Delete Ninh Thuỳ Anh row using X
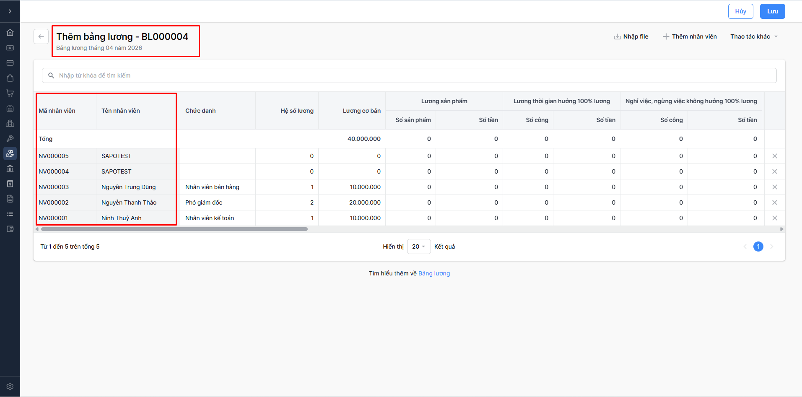Viewport: 802px width, 397px height. pyautogui.click(x=774, y=218)
